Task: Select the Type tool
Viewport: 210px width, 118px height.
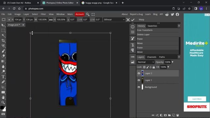Action: click(x=3, y=77)
